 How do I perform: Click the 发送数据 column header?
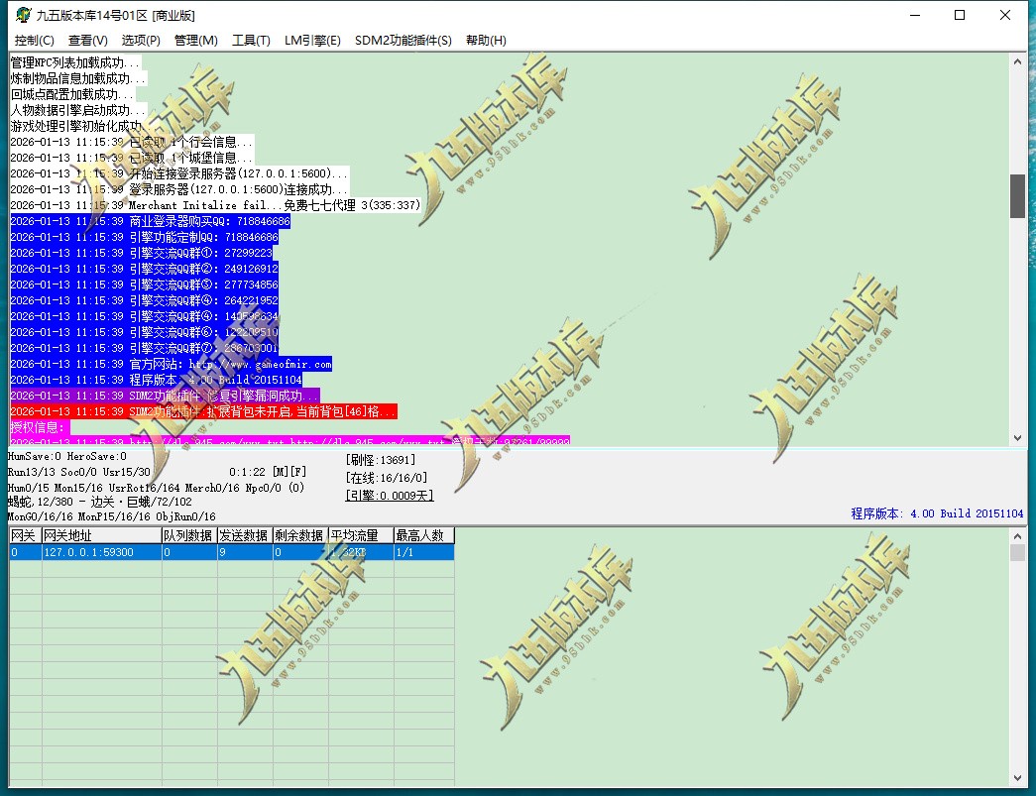(x=245, y=535)
